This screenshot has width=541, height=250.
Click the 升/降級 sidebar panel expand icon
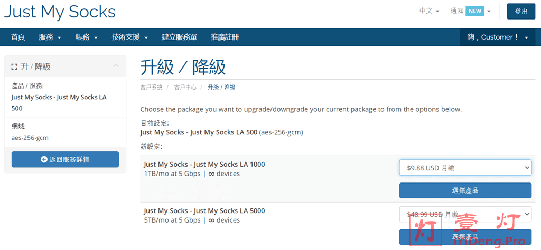14,67
